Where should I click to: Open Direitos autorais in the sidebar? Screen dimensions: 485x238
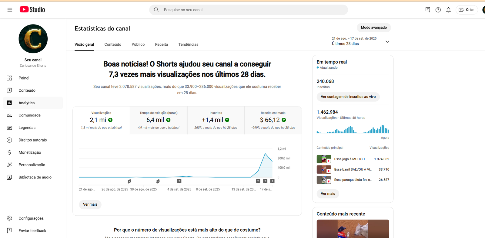33,140
